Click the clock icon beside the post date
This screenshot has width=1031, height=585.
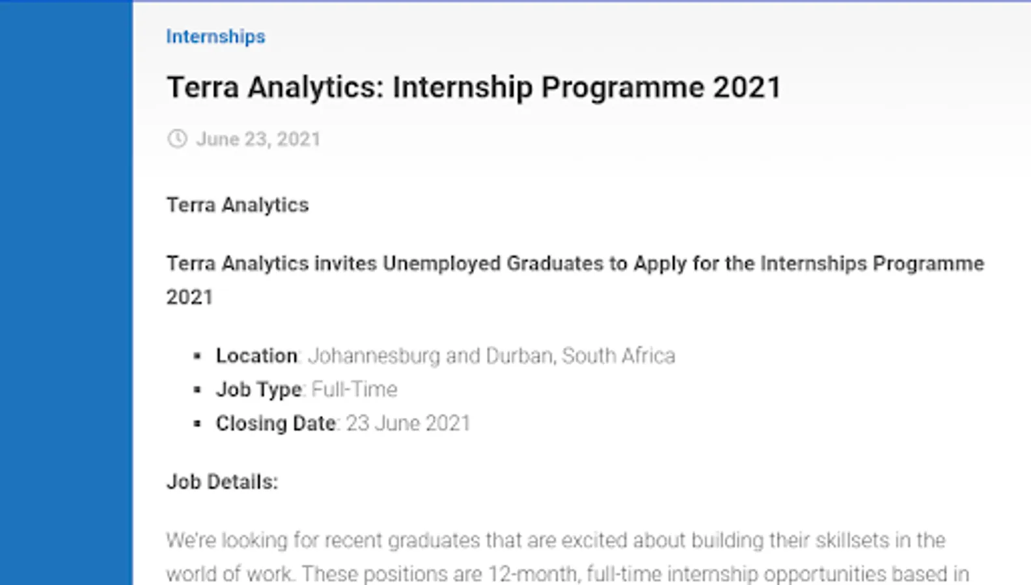click(177, 139)
